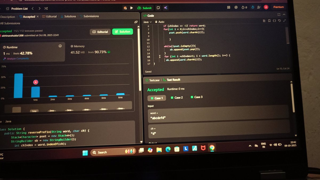Select Case 3 test result

[x=197, y=97]
